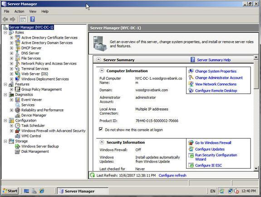
Task: Click the Reliability and Performance icon
Action: coord(18,110)
